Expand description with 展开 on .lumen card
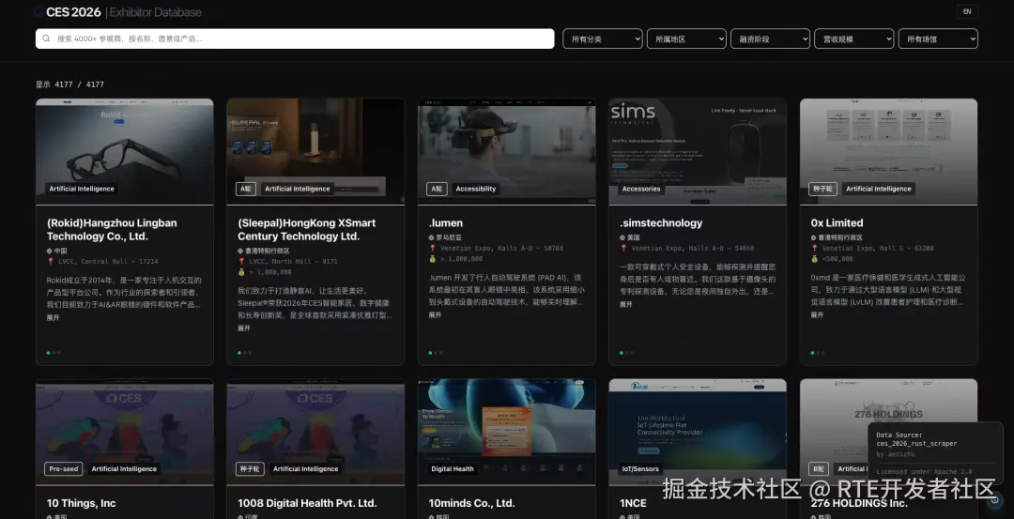 click(x=435, y=314)
